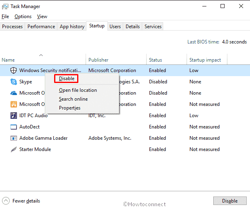Switch to the Services tab
250x209 pixels.
(x=153, y=27)
